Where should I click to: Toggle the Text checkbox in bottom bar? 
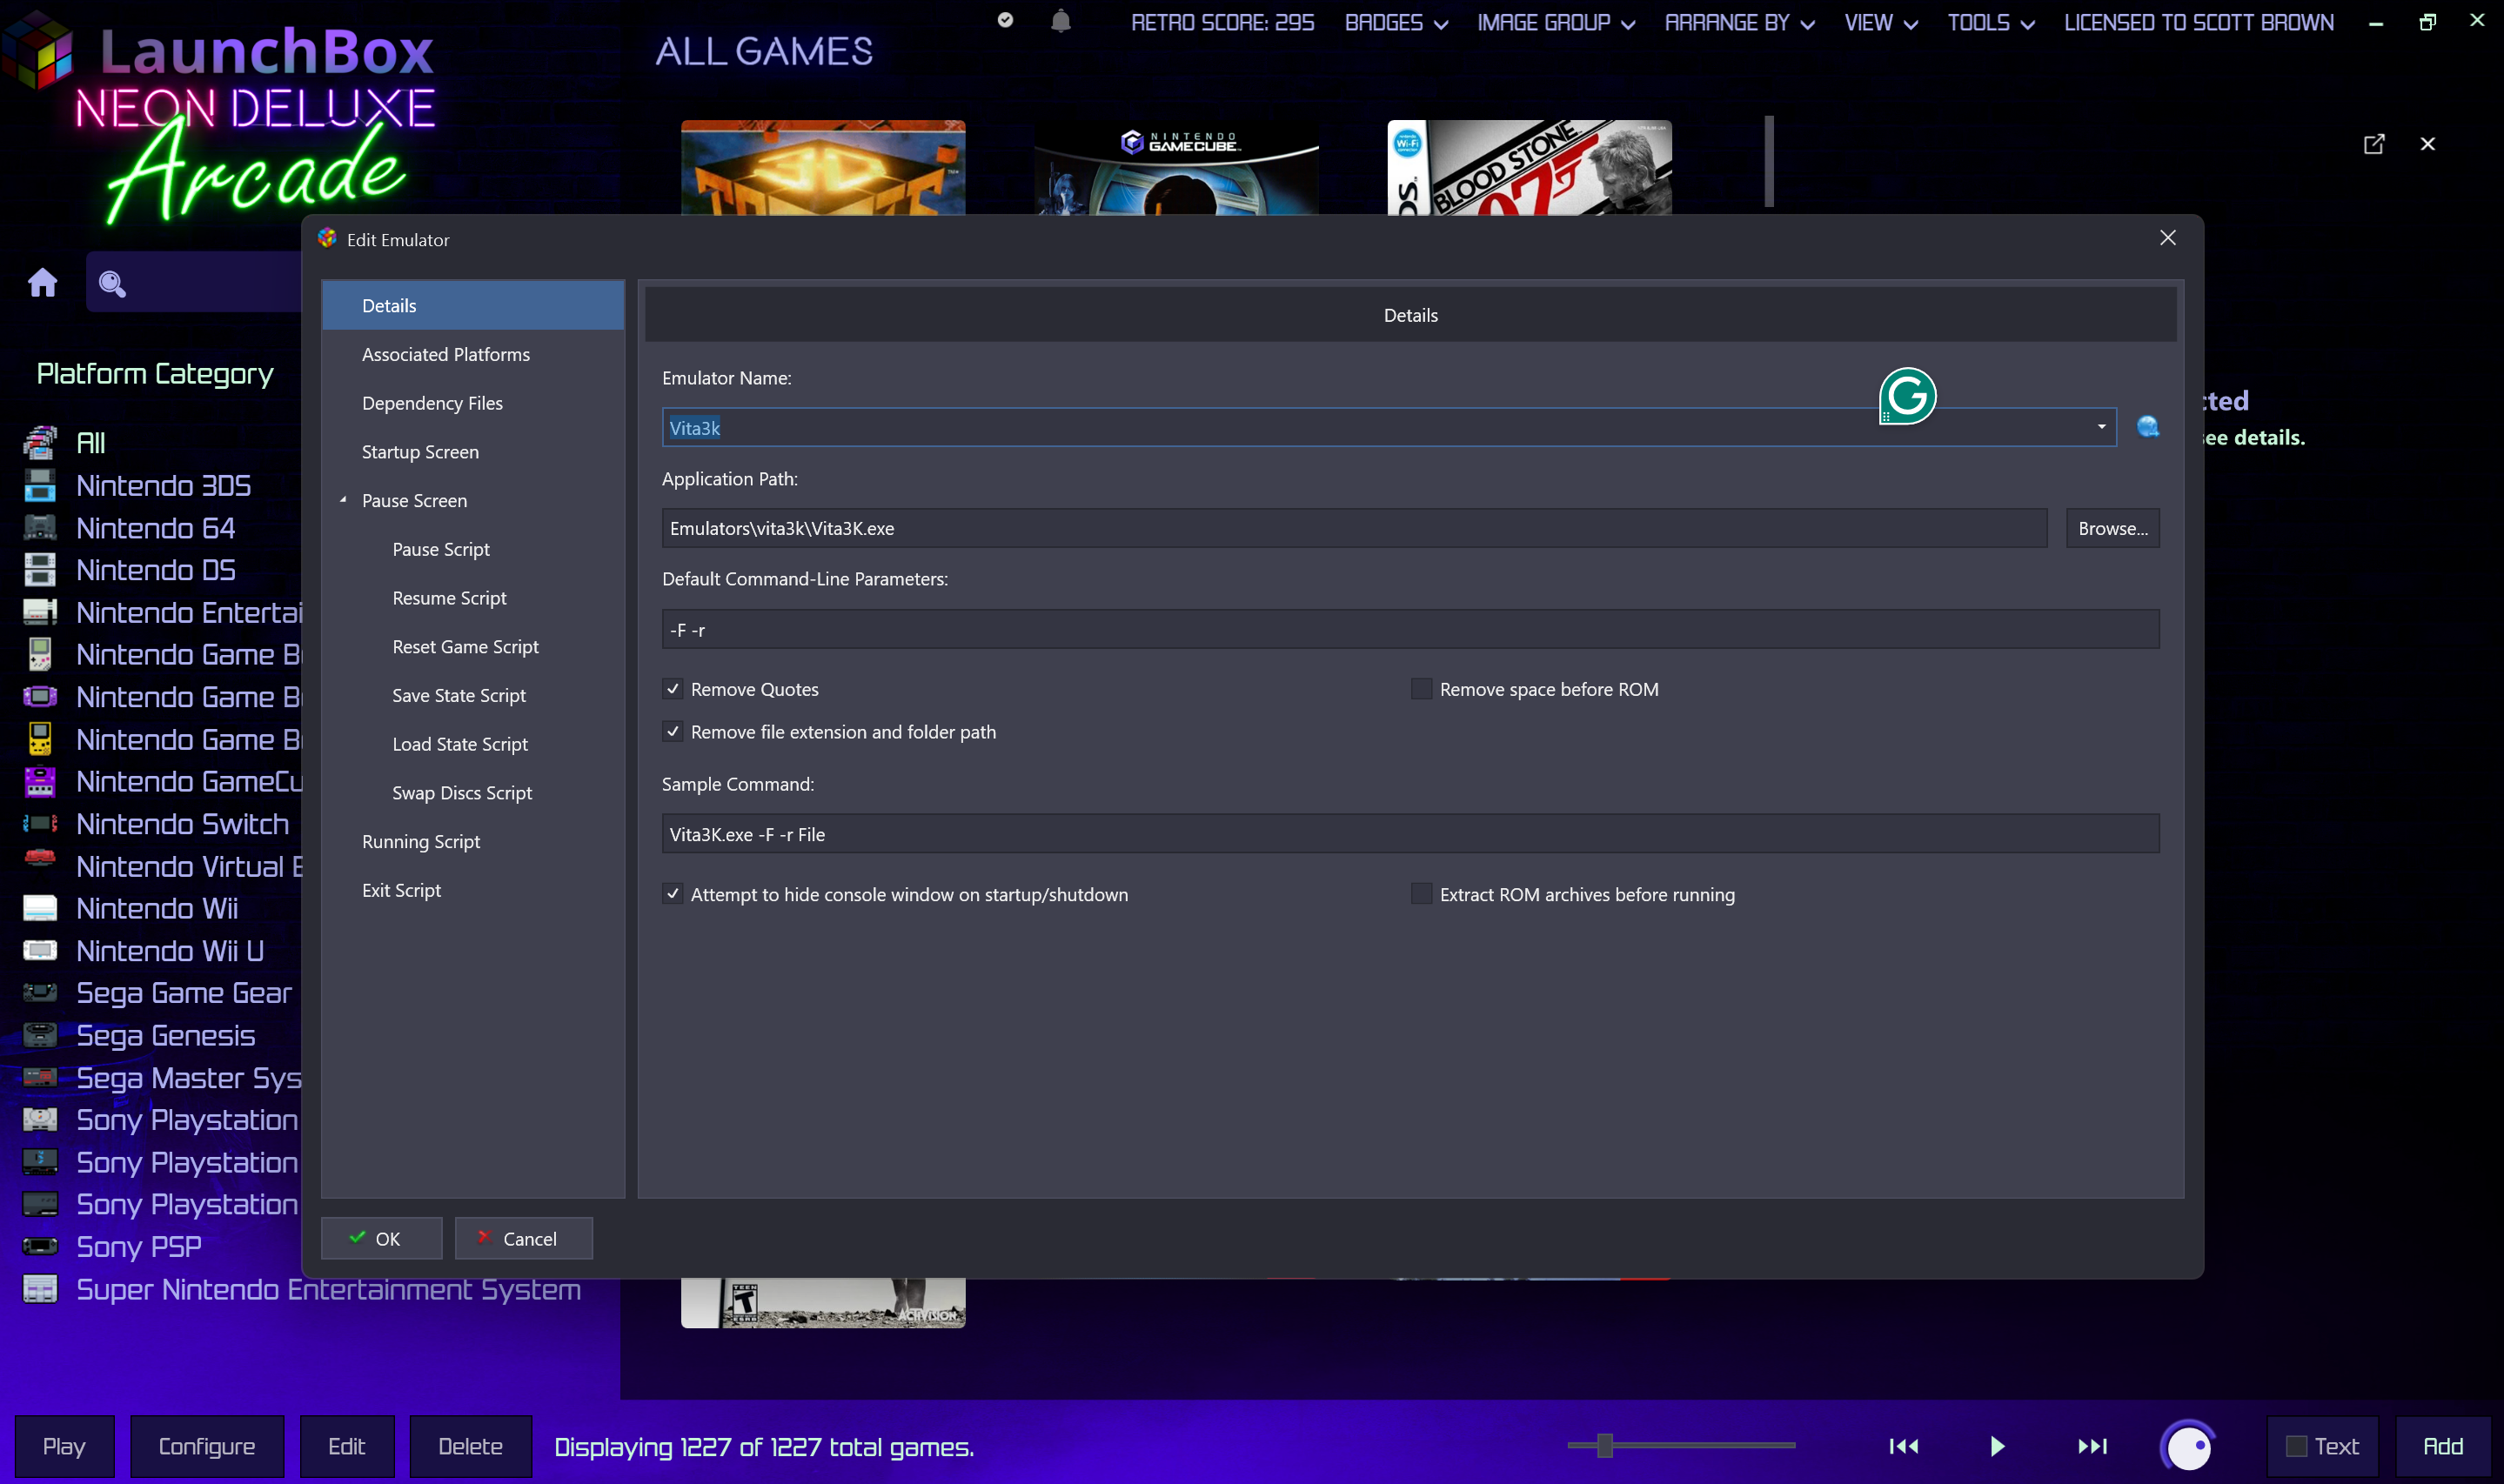coord(2296,1446)
